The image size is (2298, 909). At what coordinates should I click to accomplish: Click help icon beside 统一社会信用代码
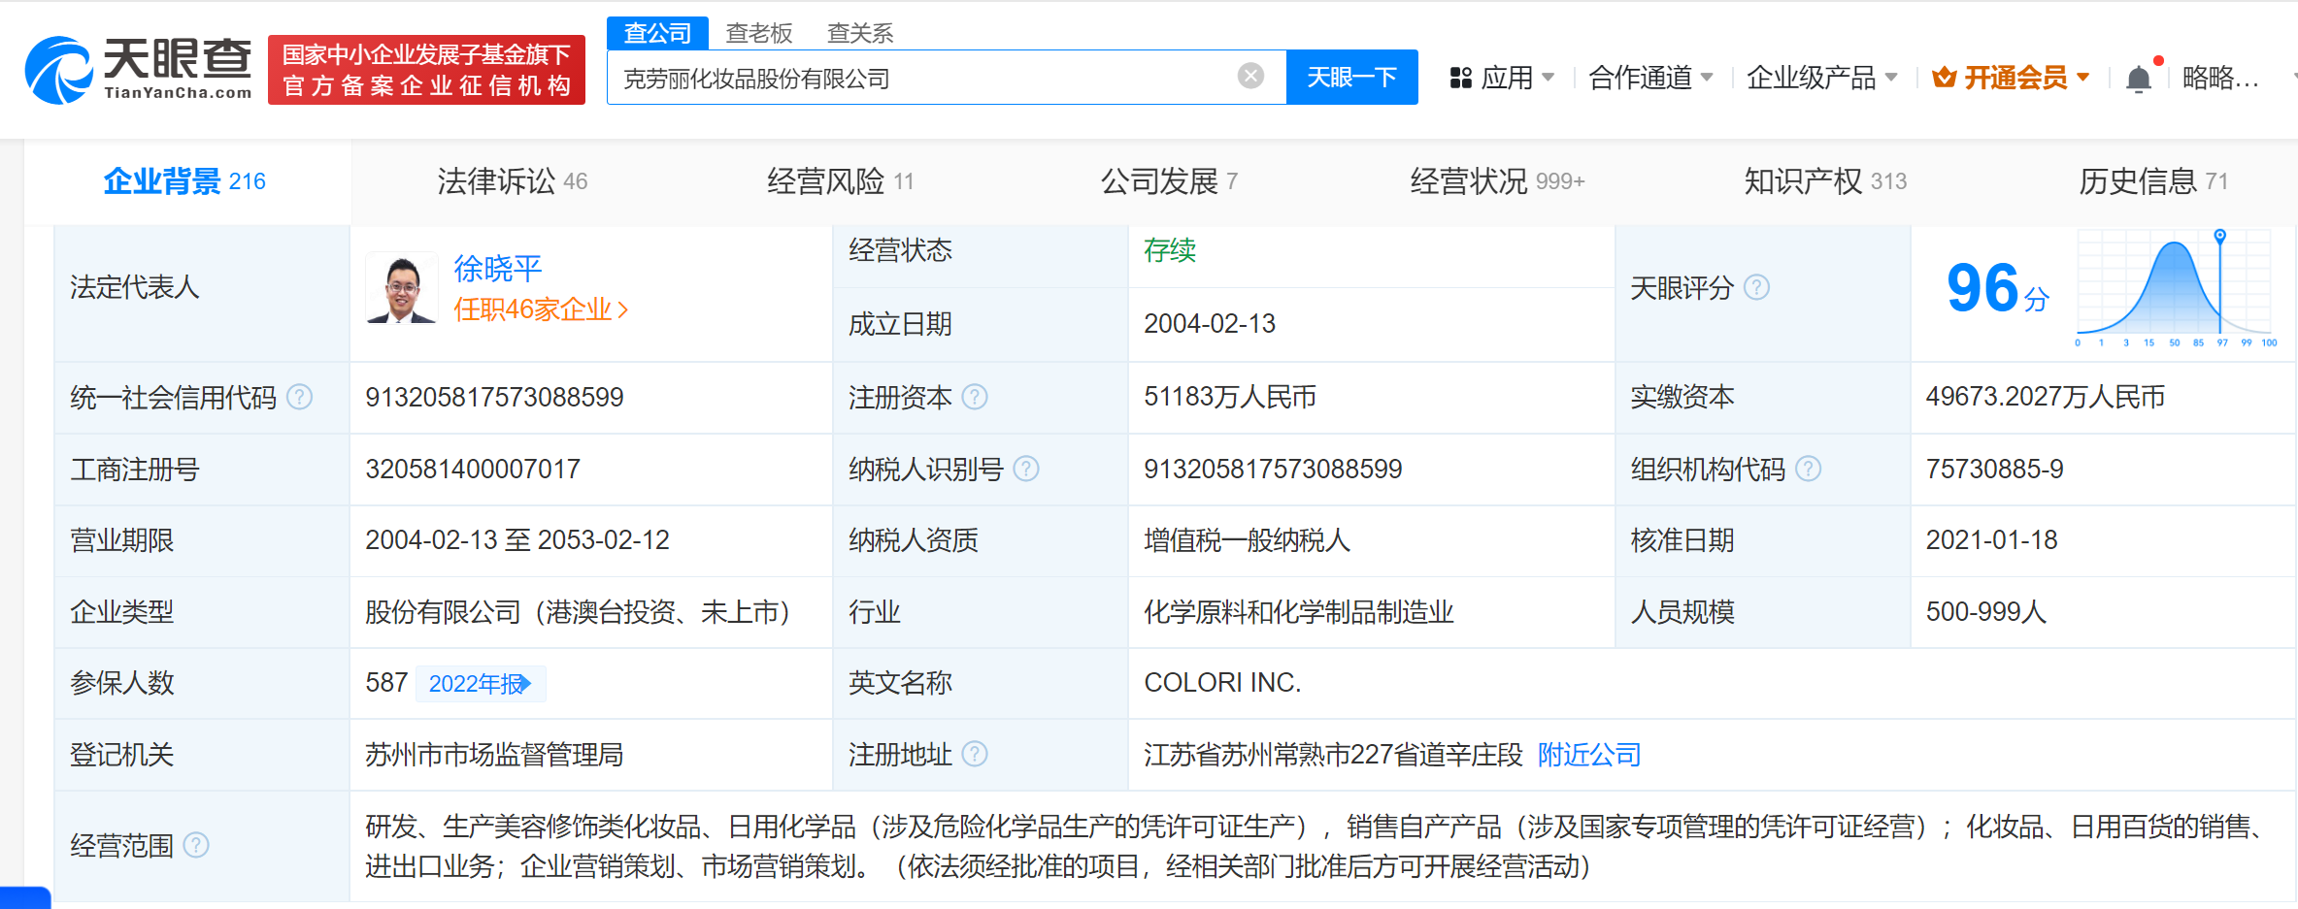[300, 397]
